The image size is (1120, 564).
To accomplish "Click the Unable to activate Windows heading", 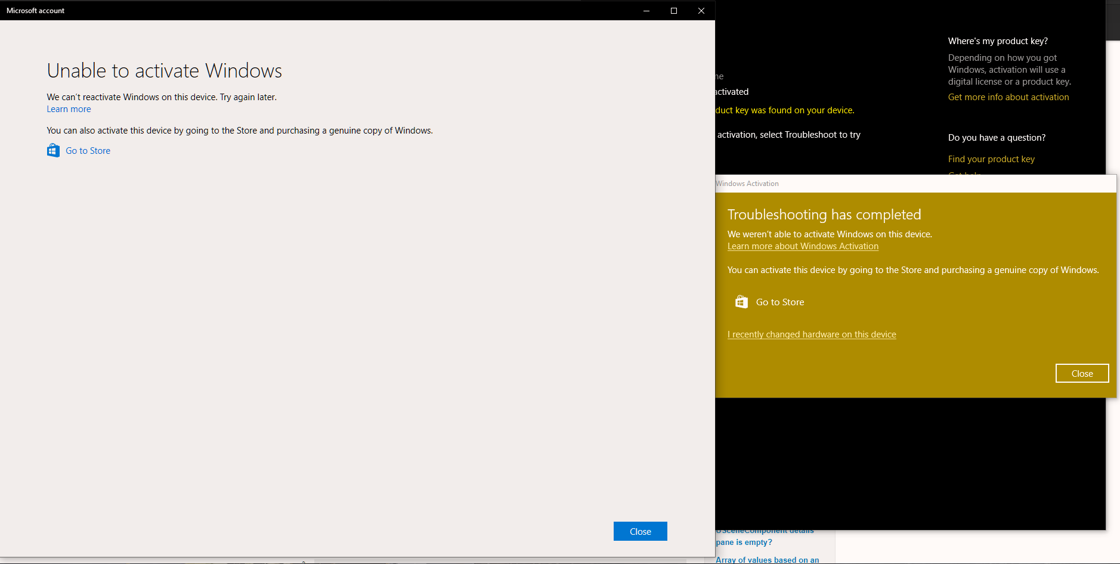I will [164, 70].
